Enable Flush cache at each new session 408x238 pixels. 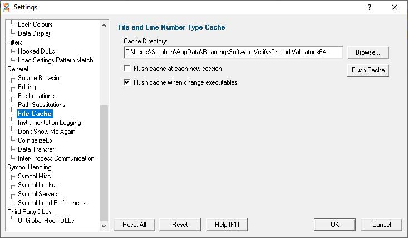coord(127,69)
